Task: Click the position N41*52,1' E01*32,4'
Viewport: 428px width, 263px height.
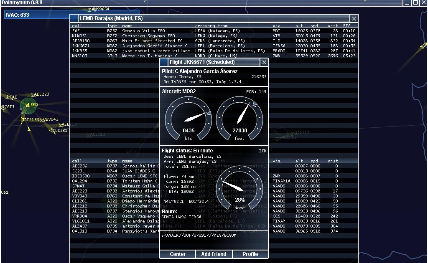Action: pos(187,201)
